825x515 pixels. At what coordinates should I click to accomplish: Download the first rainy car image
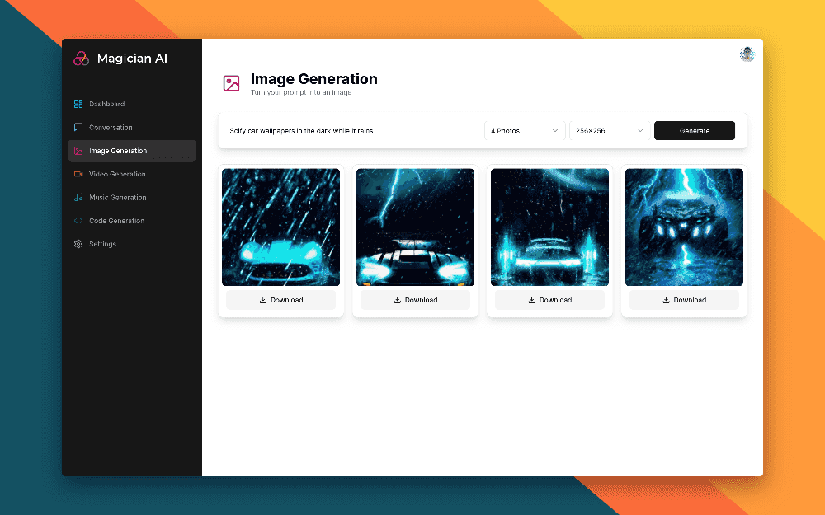click(281, 300)
